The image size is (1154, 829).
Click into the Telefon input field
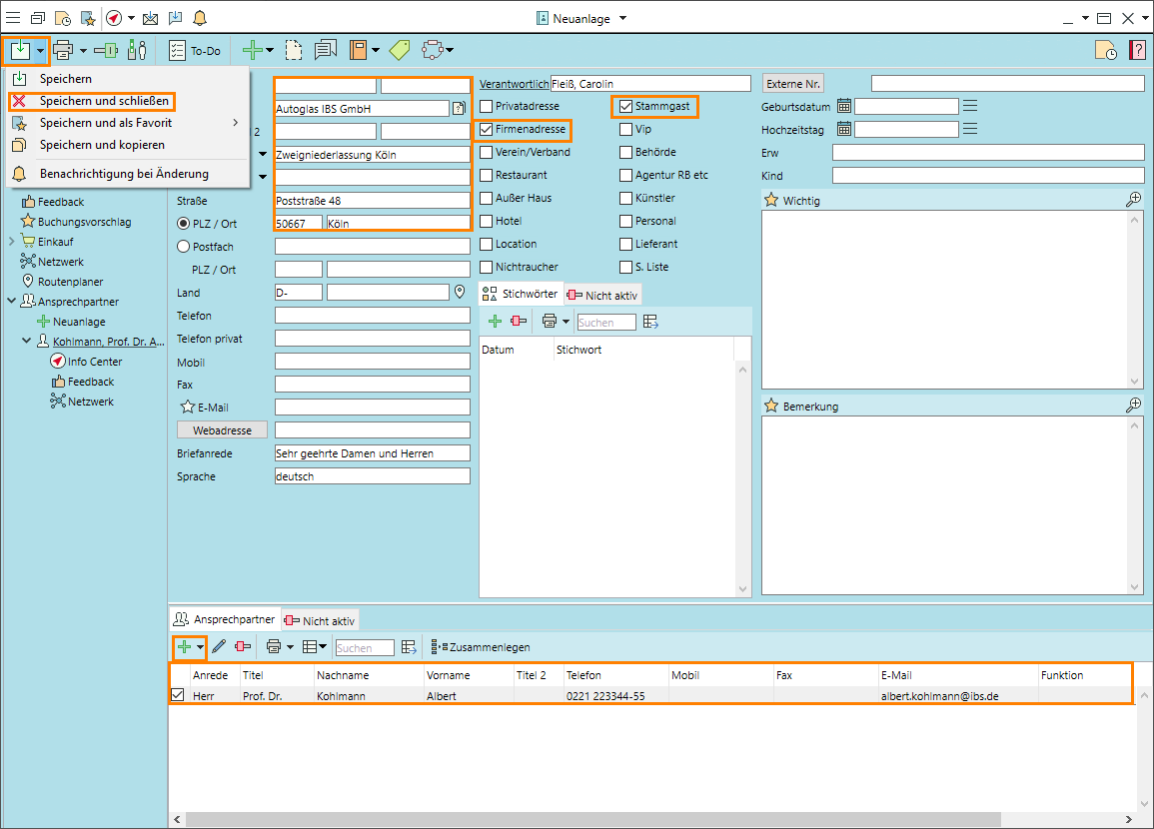372,316
